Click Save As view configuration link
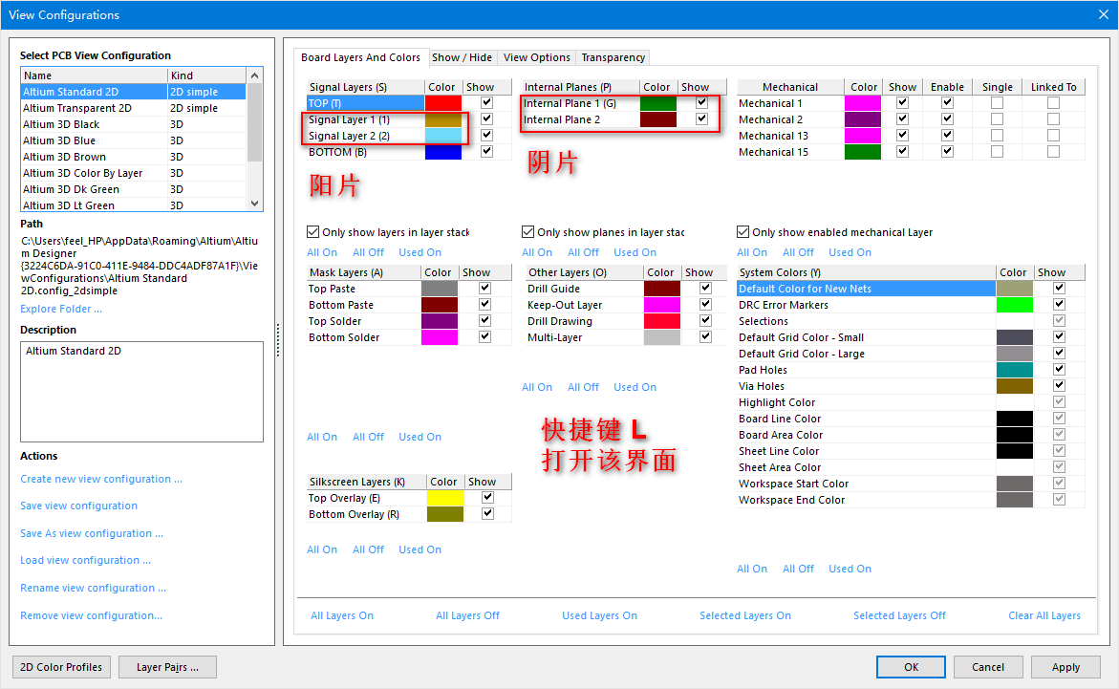Screen dimensions: 1119x689 tap(92, 533)
